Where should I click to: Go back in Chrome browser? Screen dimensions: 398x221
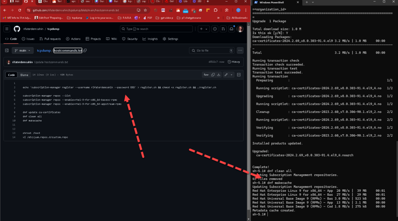coord(5,10)
